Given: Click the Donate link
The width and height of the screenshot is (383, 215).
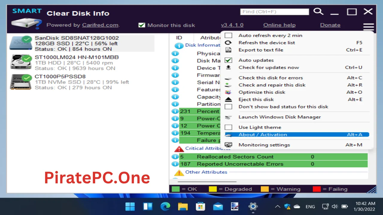Looking at the screenshot, I should click(x=330, y=25).
